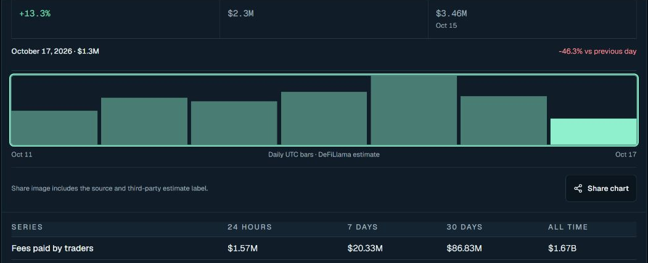Select the third bar in the chart

(x=234, y=123)
